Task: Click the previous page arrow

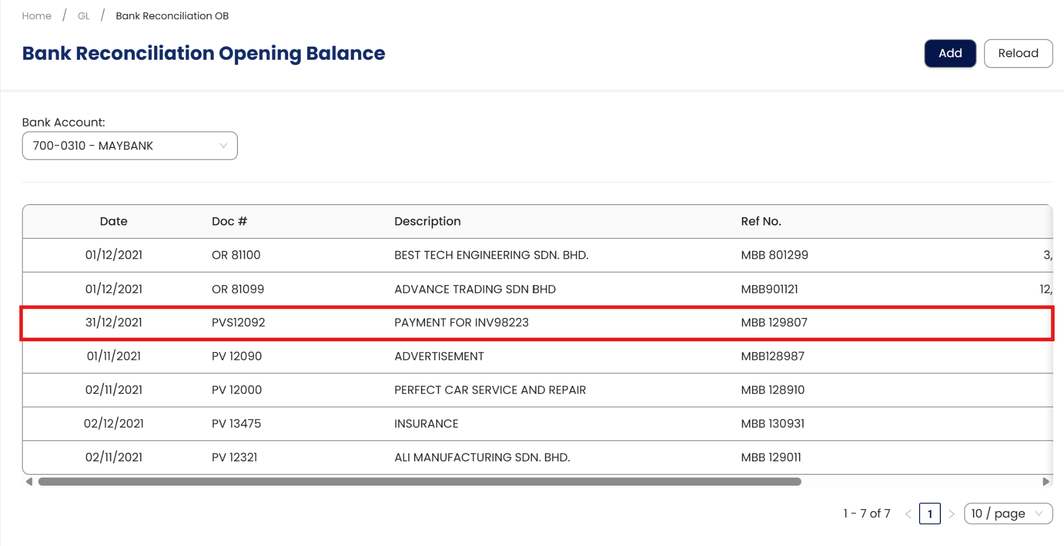Action: coord(908,514)
